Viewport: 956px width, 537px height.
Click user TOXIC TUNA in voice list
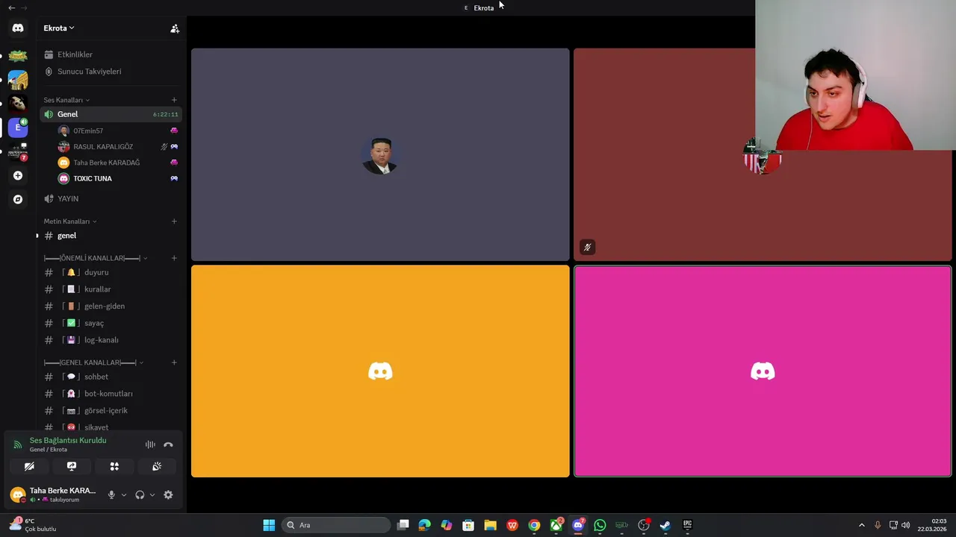pos(93,178)
